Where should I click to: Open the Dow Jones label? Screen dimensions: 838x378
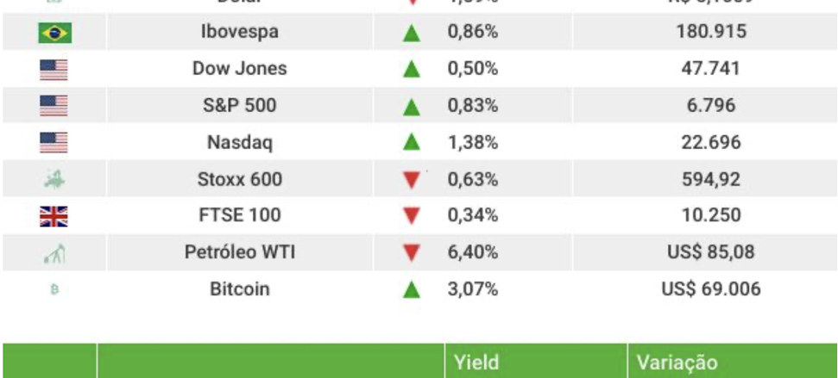click(239, 69)
